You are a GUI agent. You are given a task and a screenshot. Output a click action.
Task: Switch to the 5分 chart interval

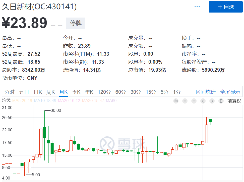pyautogui.click(x=164, y=92)
